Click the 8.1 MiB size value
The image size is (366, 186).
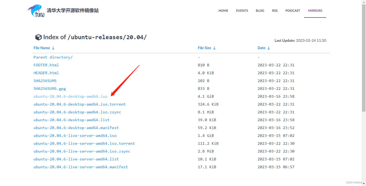point(206,112)
